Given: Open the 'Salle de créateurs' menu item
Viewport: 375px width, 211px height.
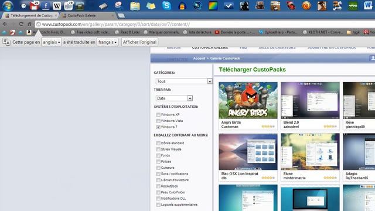Looking at the screenshot, I should (x=277, y=47).
